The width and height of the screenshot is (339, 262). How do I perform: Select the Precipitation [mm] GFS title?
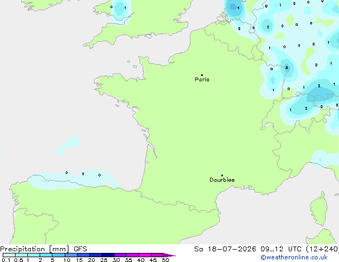pyautogui.click(x=43, y=249)
